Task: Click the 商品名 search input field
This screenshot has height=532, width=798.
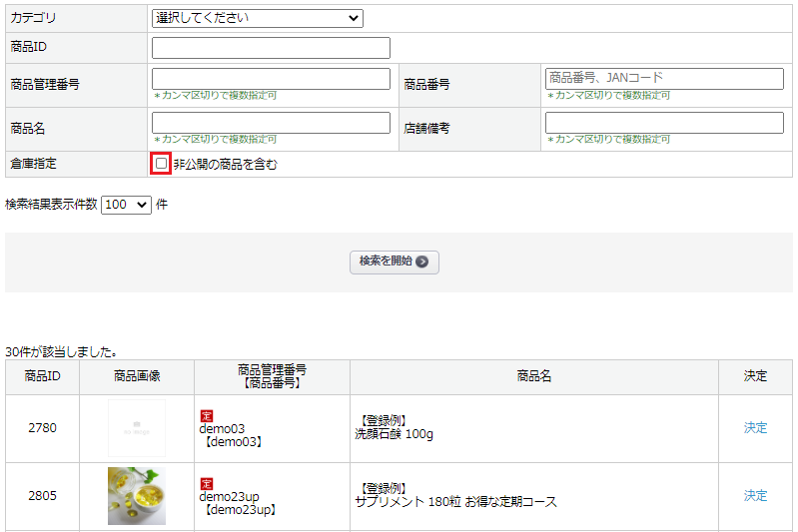Action: tap(271, 123)
